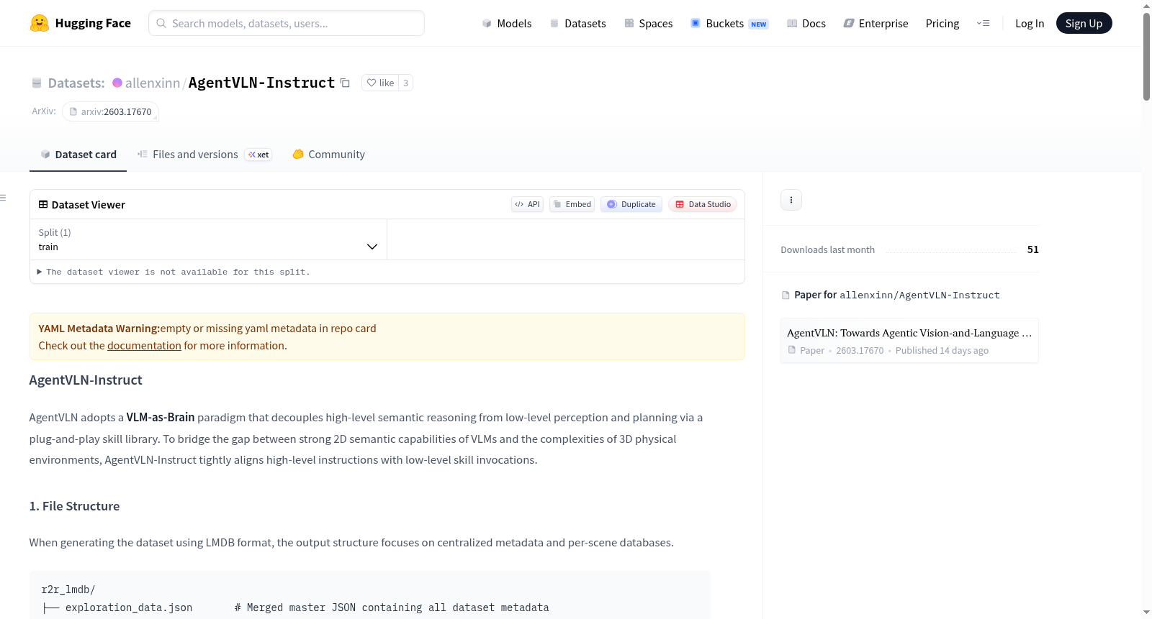This screenshot has height=619, width=1152.
Task: Click the allenxinn avatar circle
Action: click(117, 83)
